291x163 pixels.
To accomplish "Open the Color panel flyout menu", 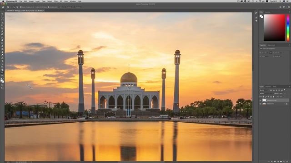I will point(290,12).
